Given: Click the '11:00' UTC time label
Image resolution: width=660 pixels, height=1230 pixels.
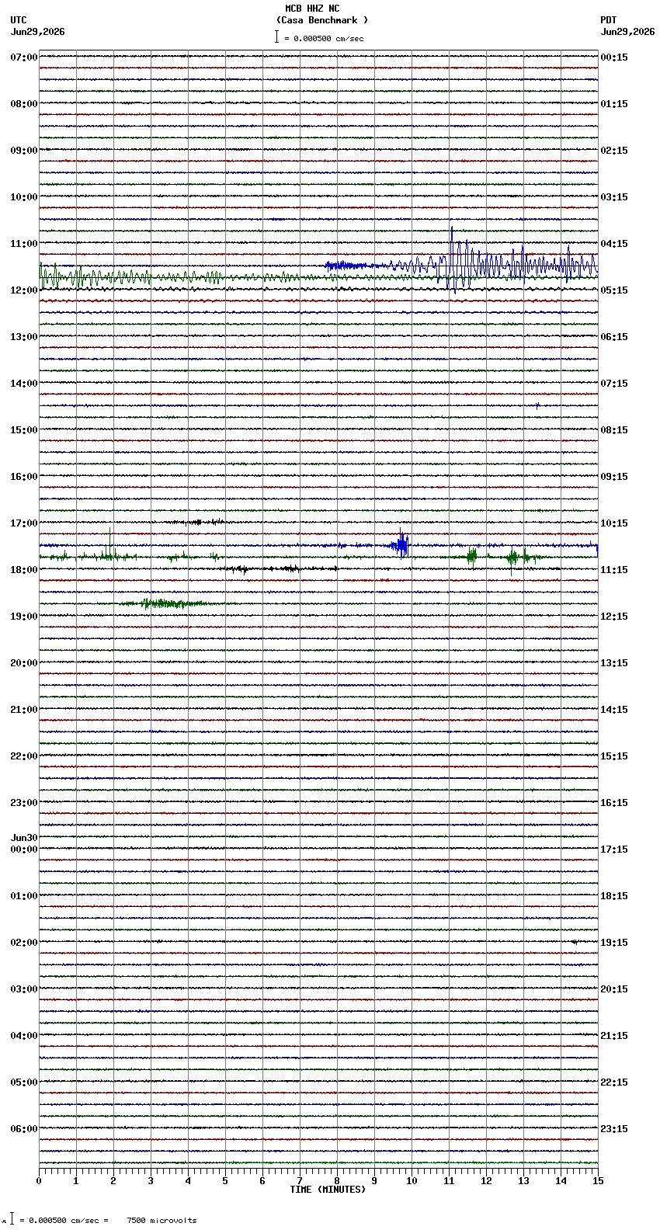Looking at the screenshot, I should (24, 244).
